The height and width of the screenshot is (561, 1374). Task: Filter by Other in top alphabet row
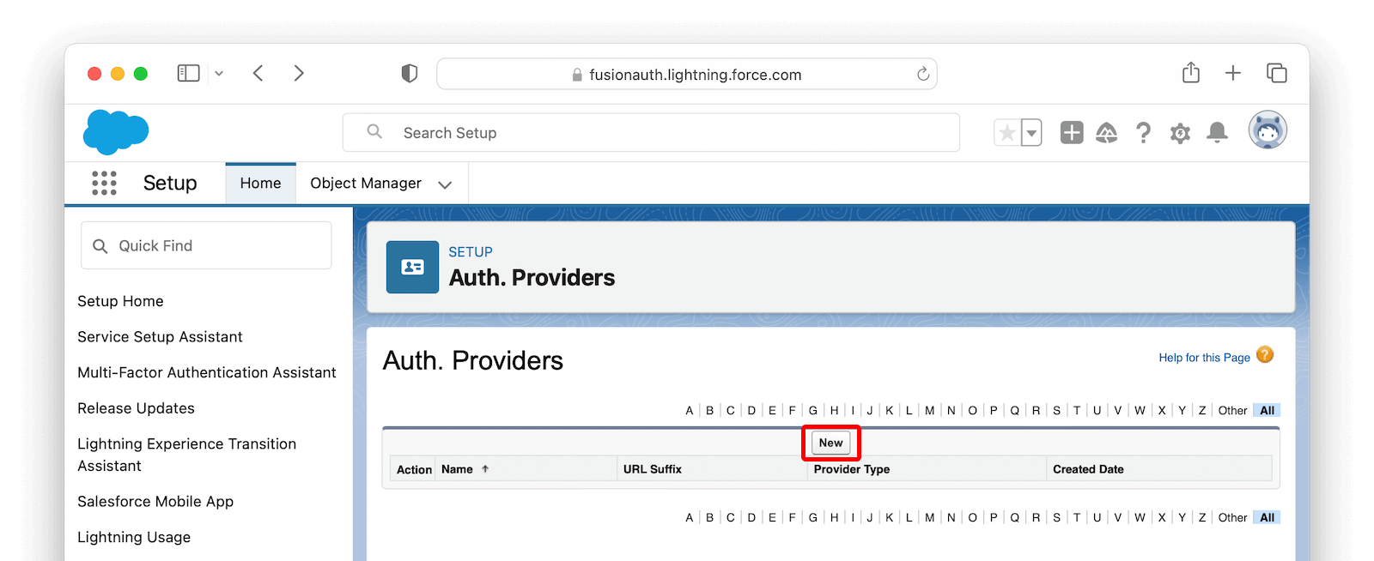1232,410
